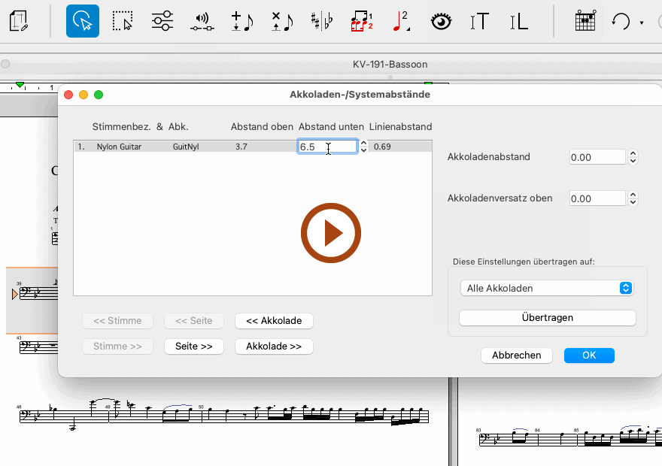Toggle the eye visibility tool

(x=441, y=21)
